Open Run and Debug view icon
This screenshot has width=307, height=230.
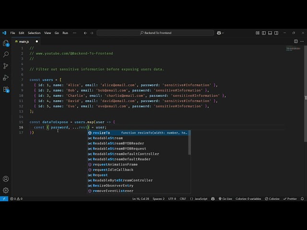coord(6,78)
